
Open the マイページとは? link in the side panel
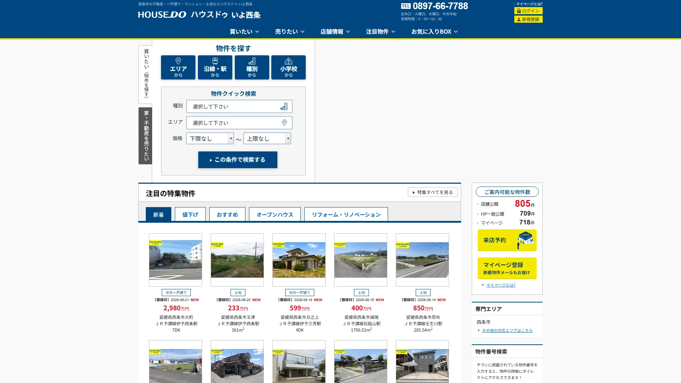(501, 285)
